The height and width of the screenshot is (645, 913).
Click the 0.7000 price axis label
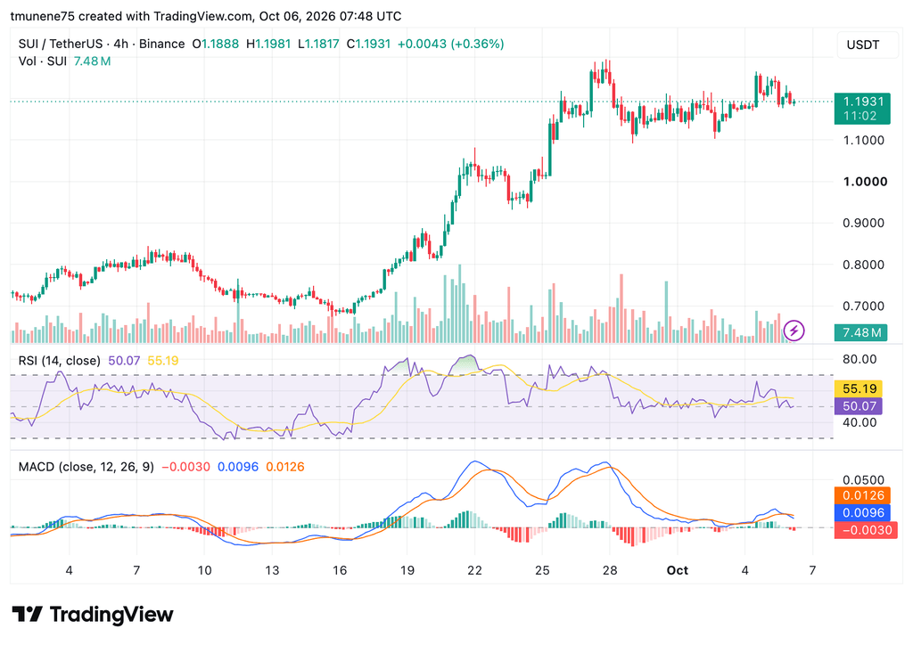point(863,306)
